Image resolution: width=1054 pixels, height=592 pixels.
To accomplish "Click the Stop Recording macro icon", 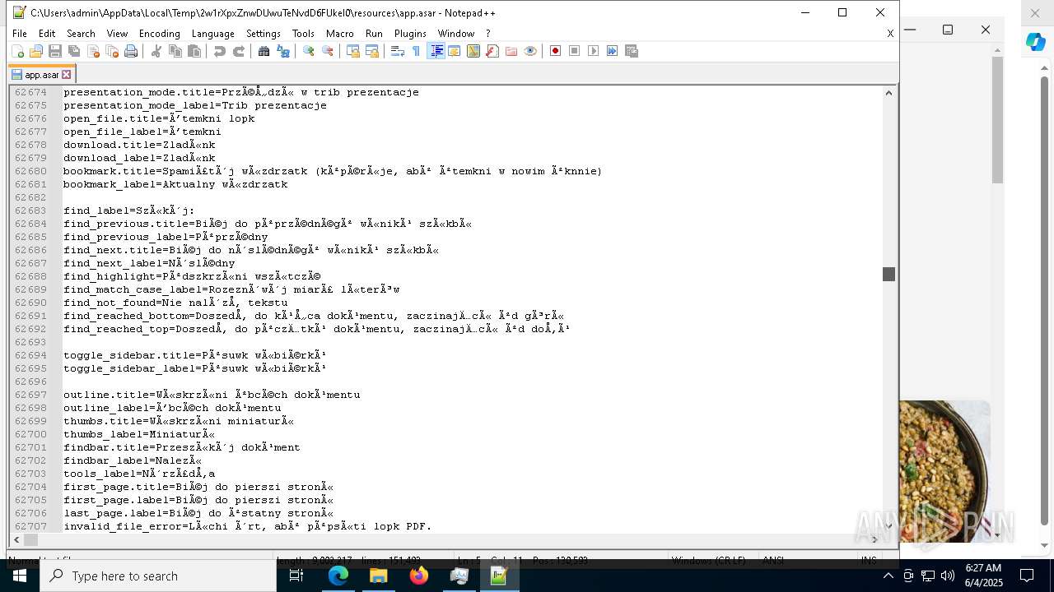I will click(x=575, y=51).
